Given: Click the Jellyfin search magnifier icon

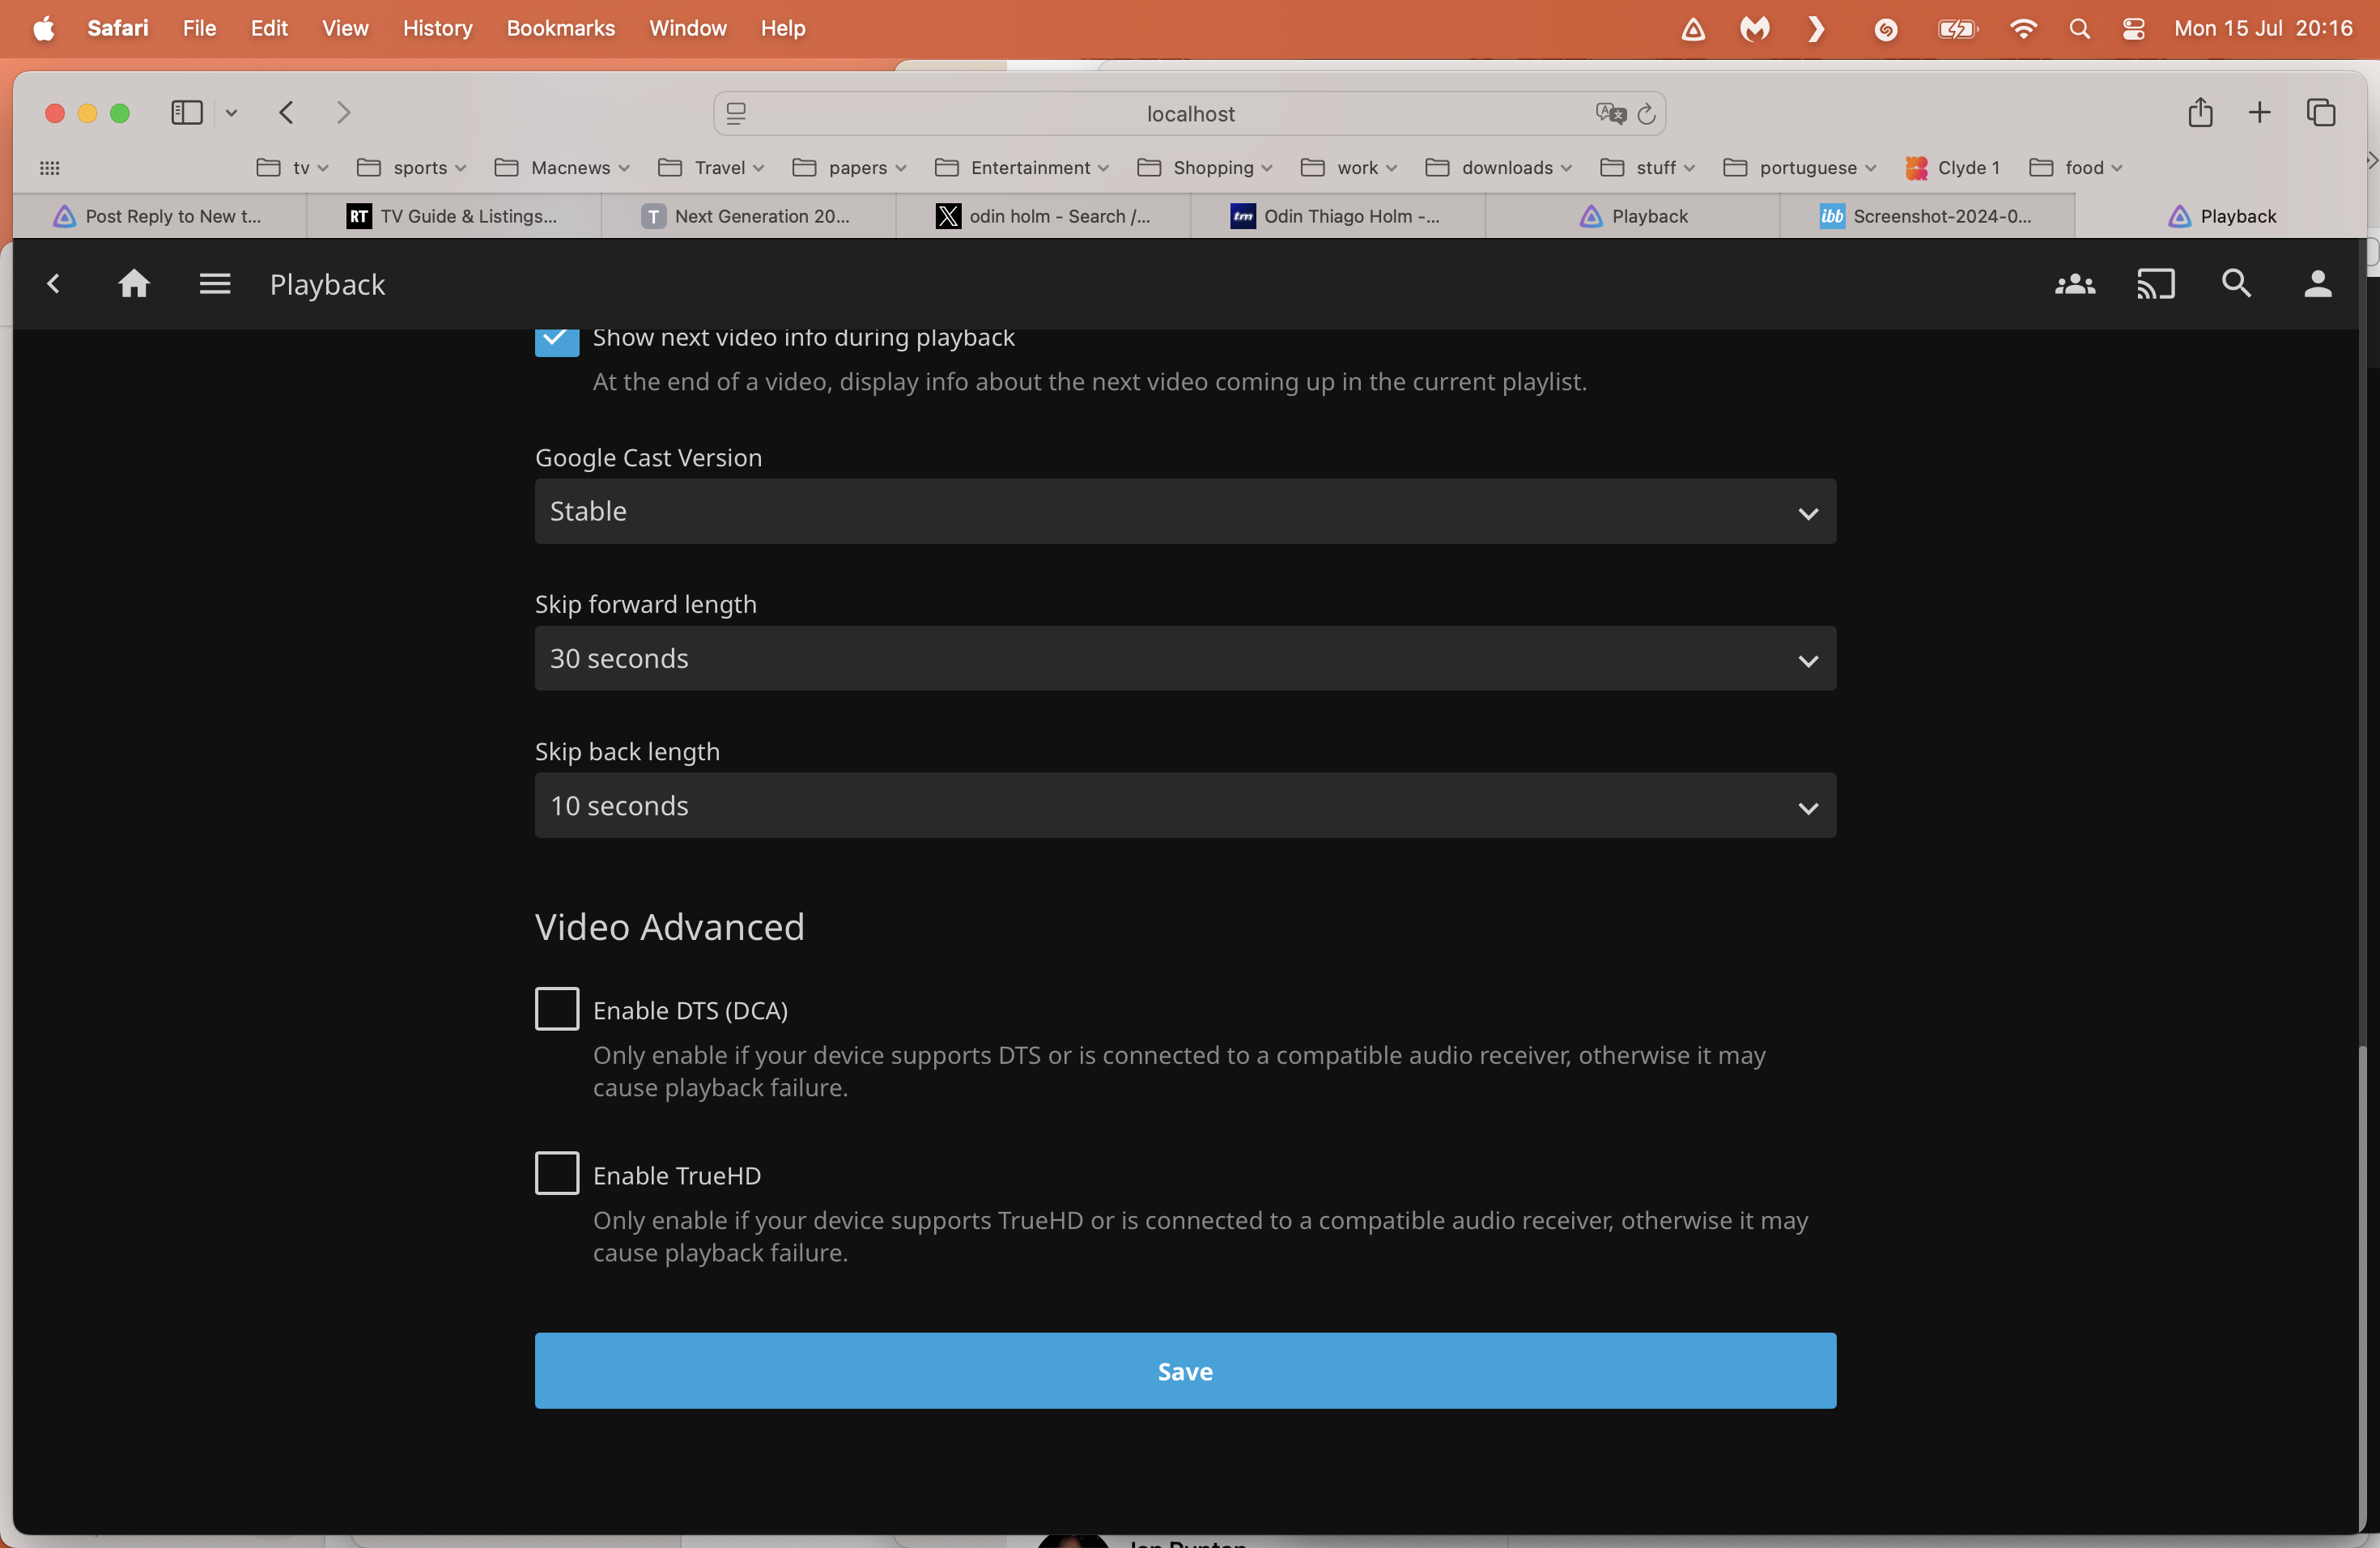Looking at the screenshot, I should (2236, 284).
